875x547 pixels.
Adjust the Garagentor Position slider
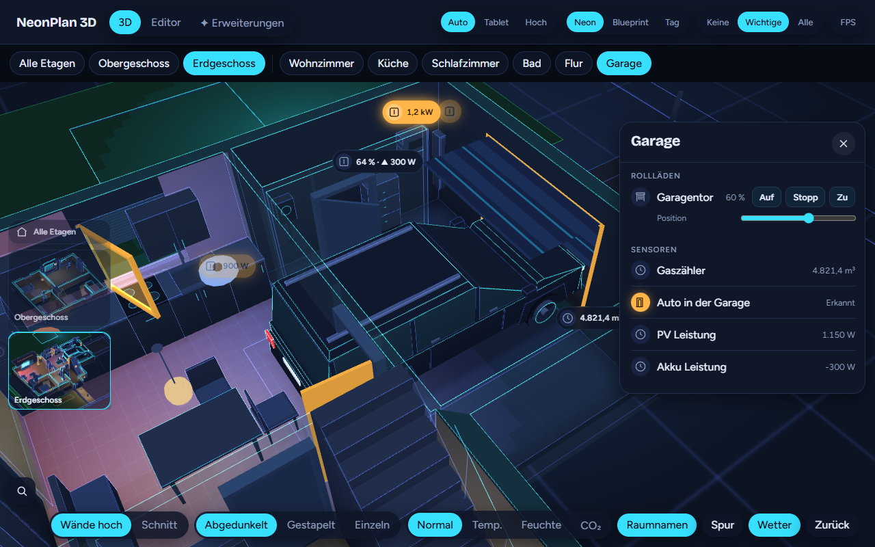coord(798,218)
